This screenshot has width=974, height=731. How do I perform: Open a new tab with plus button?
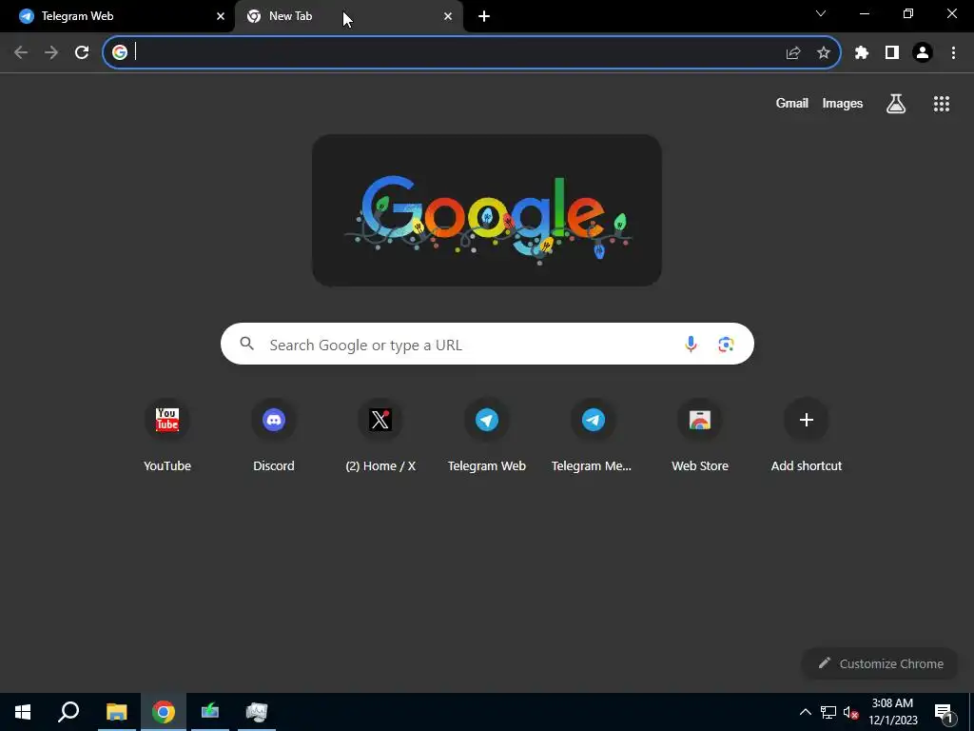pos(484,16)
